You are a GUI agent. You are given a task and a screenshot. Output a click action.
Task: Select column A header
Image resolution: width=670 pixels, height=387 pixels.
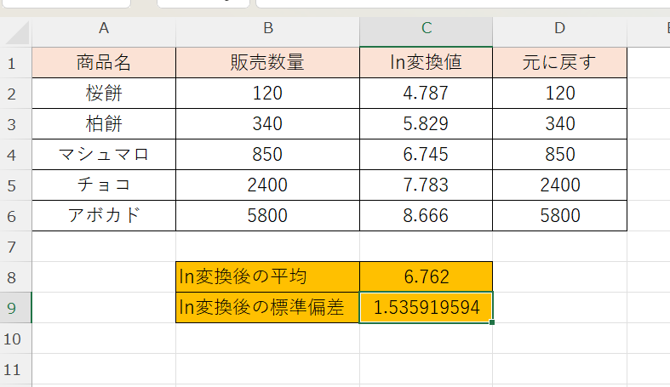coord(104,29)
